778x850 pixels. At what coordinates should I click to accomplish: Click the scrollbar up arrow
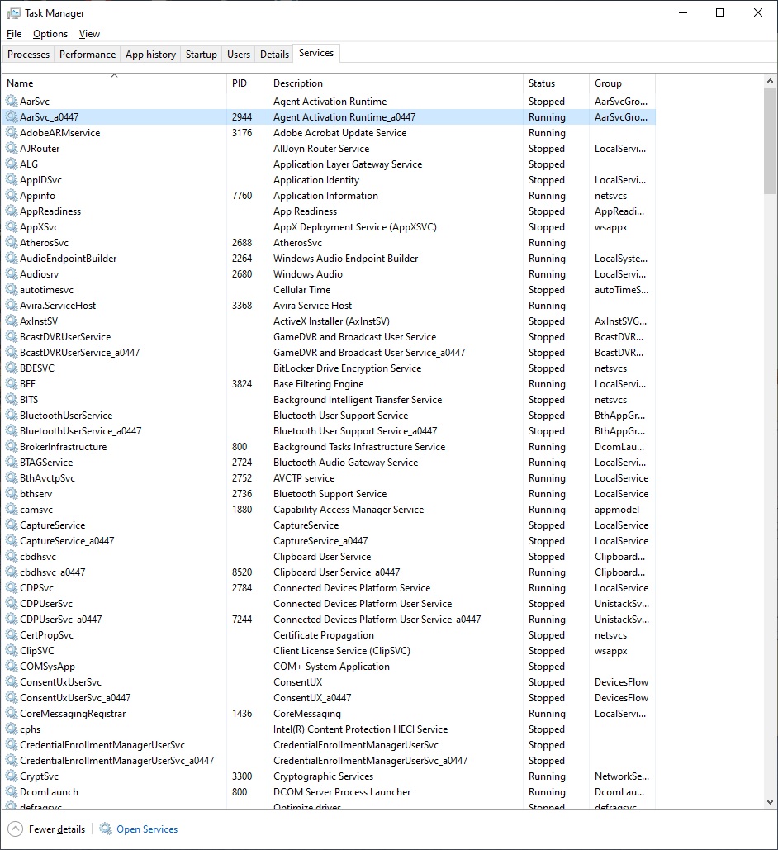(770, 81)
